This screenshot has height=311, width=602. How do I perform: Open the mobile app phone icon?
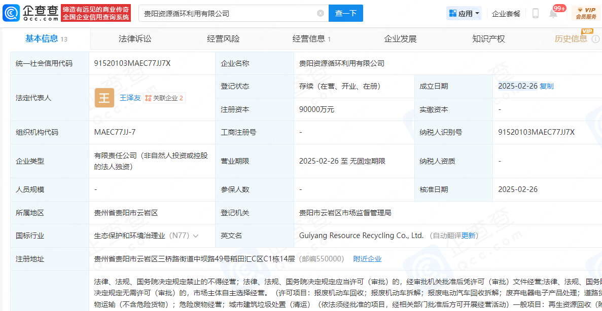pyautogui.click(x=536, y=13)
